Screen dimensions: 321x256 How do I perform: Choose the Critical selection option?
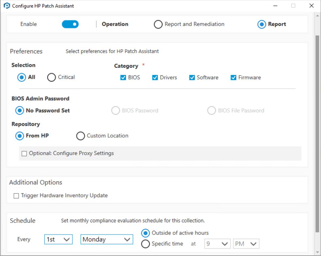pos(51,77)
